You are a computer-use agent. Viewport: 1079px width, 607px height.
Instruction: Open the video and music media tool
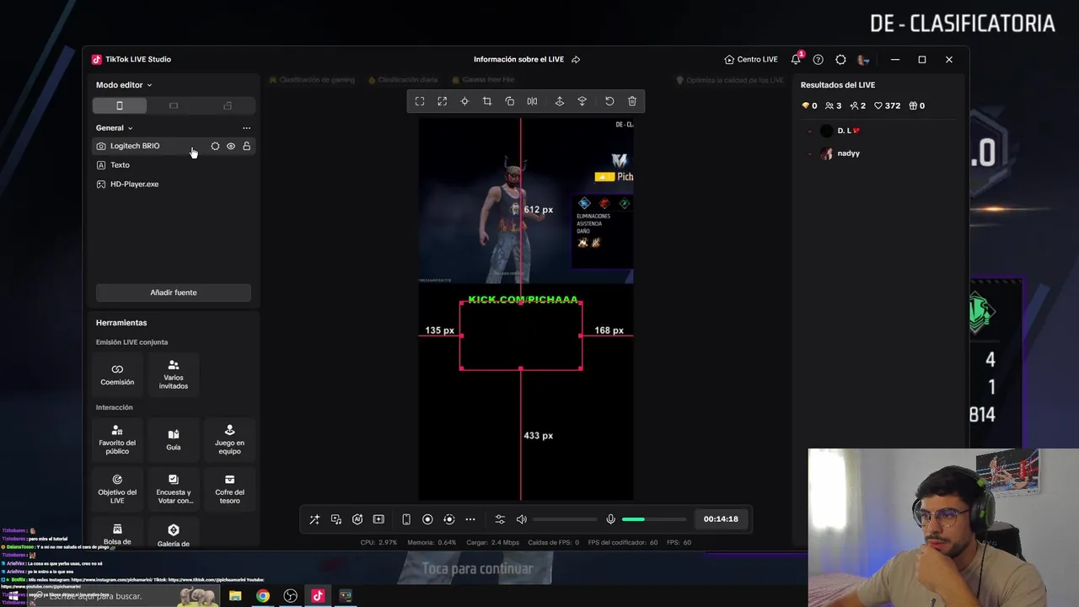click(336, 519)
